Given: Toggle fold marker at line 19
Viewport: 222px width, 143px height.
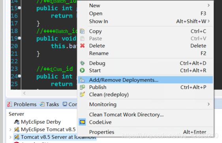Looking at the screenshot, I should point(19,38).
